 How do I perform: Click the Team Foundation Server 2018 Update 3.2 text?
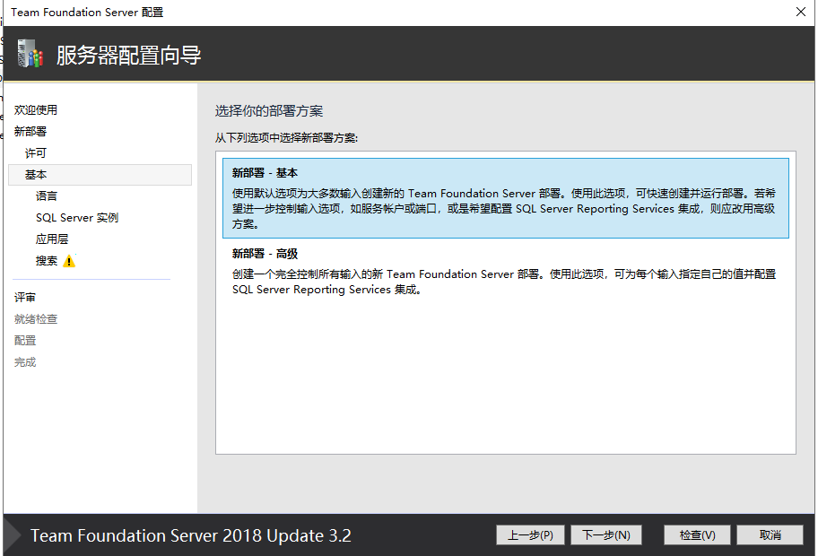(191, 535)
